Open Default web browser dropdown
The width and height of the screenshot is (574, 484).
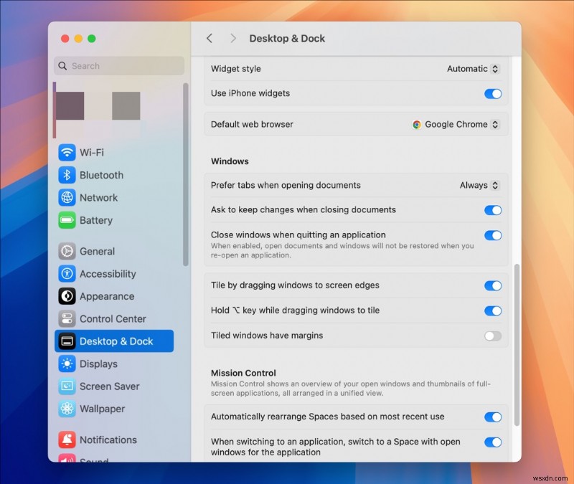456,124
